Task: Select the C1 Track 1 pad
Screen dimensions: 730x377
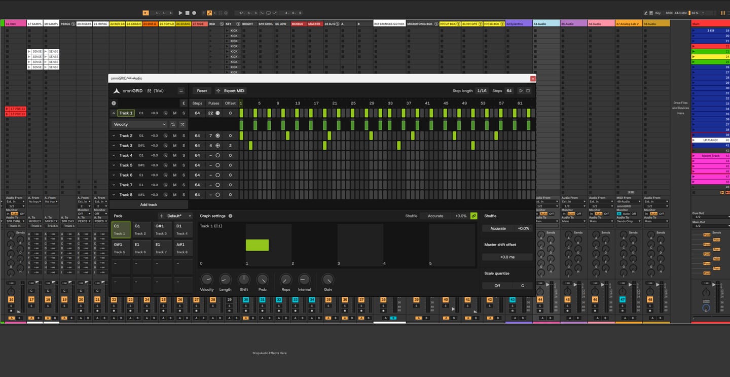Action: pyautogui.click(x=121, y=230)
